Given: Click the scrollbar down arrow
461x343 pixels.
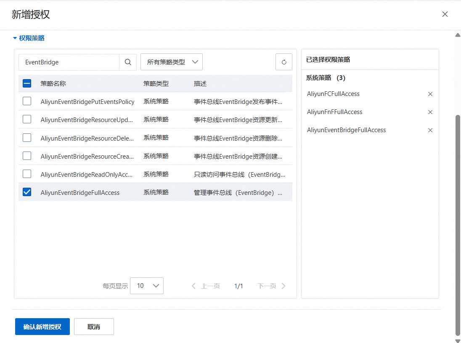Looking at the screenshot, I should click(458, 340).
